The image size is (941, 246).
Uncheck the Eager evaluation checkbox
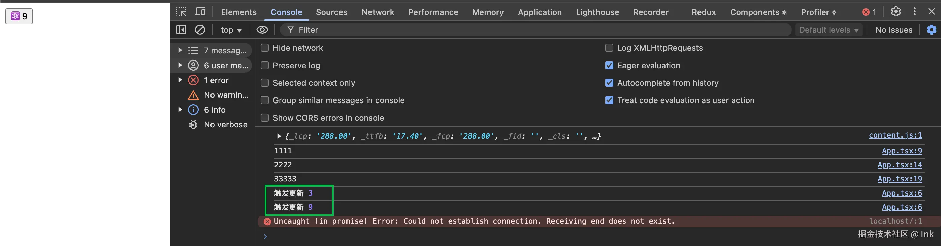point(609,66)
